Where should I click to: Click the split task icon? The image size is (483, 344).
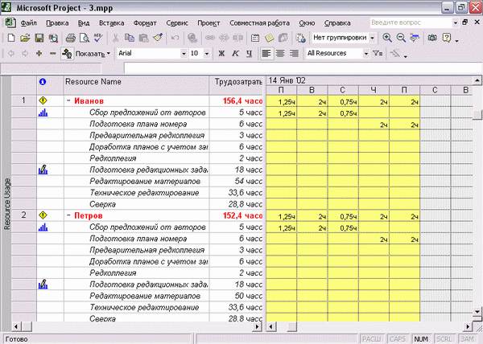pyautogui.click(x=237, y=38)
